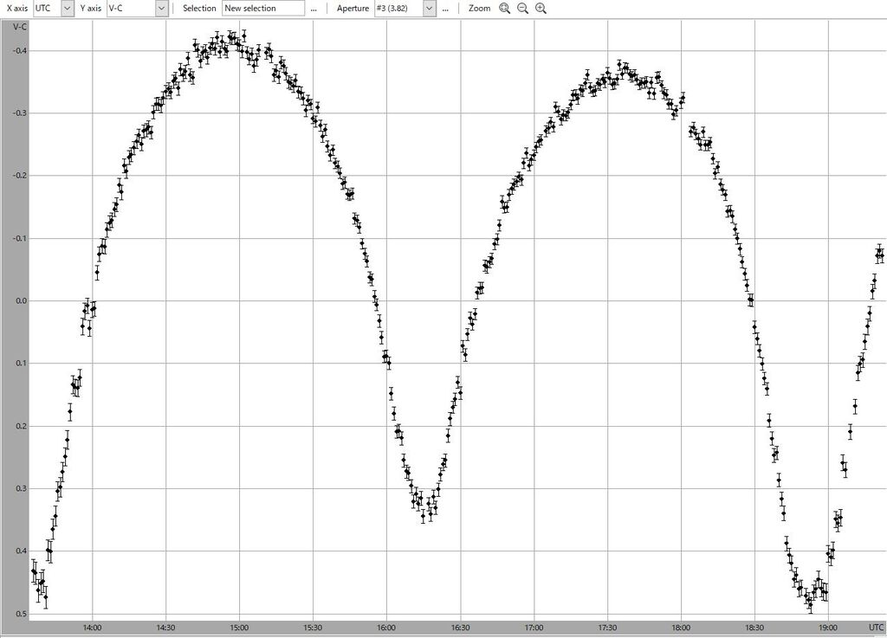Click the zoom in magnifier icon
The image size is (887, 638).
point(541,9)
